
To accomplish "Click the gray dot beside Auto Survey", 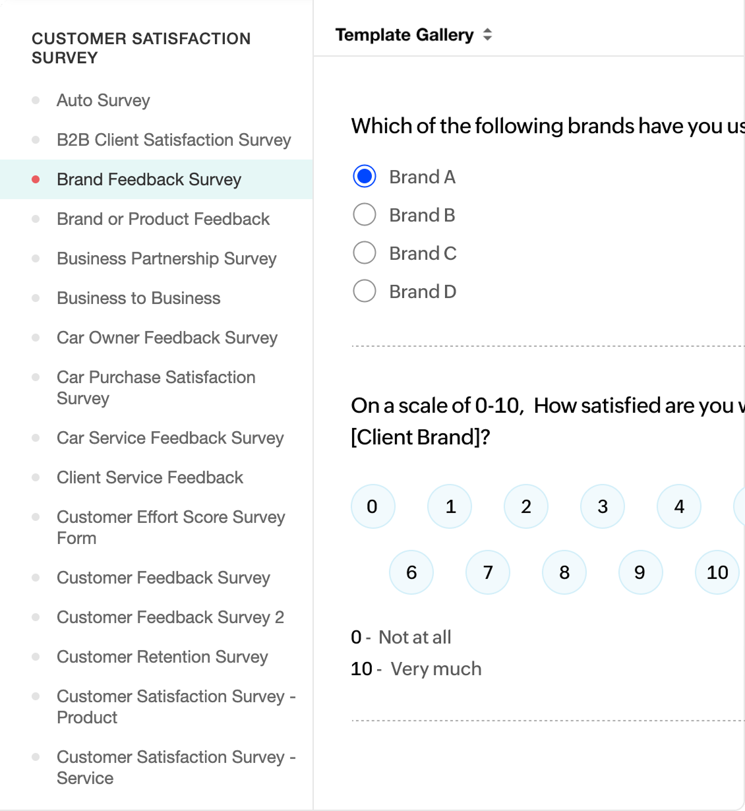I will click(x=36, y=100).
